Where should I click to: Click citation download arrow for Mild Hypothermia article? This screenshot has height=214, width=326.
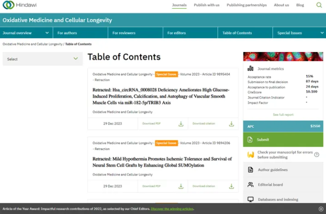(x=231, y=186)
